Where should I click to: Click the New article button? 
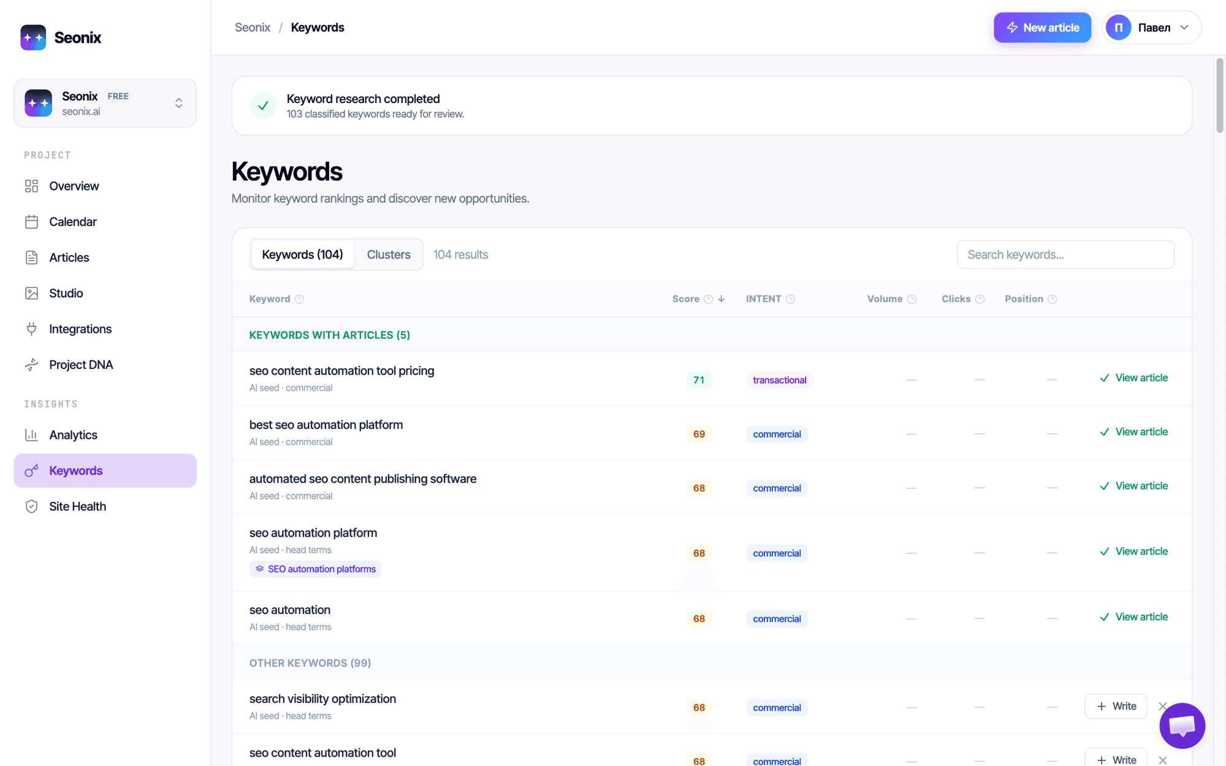(x=1042, y=28)
